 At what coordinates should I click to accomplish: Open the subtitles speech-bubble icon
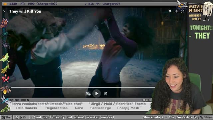point(170,11)
